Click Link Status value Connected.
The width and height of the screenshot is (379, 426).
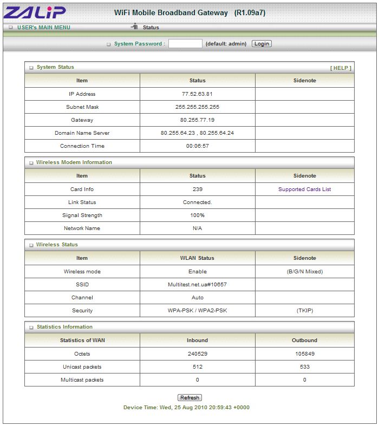[198, 202]
